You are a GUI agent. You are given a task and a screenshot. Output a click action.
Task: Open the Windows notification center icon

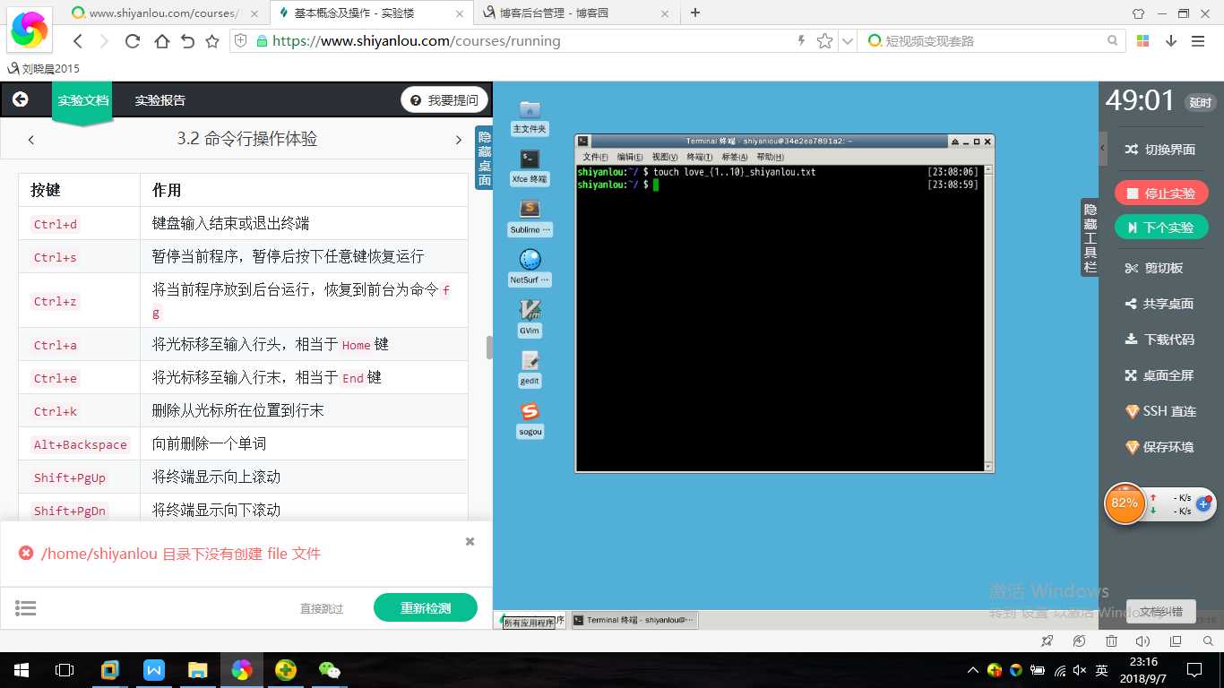1194,670
